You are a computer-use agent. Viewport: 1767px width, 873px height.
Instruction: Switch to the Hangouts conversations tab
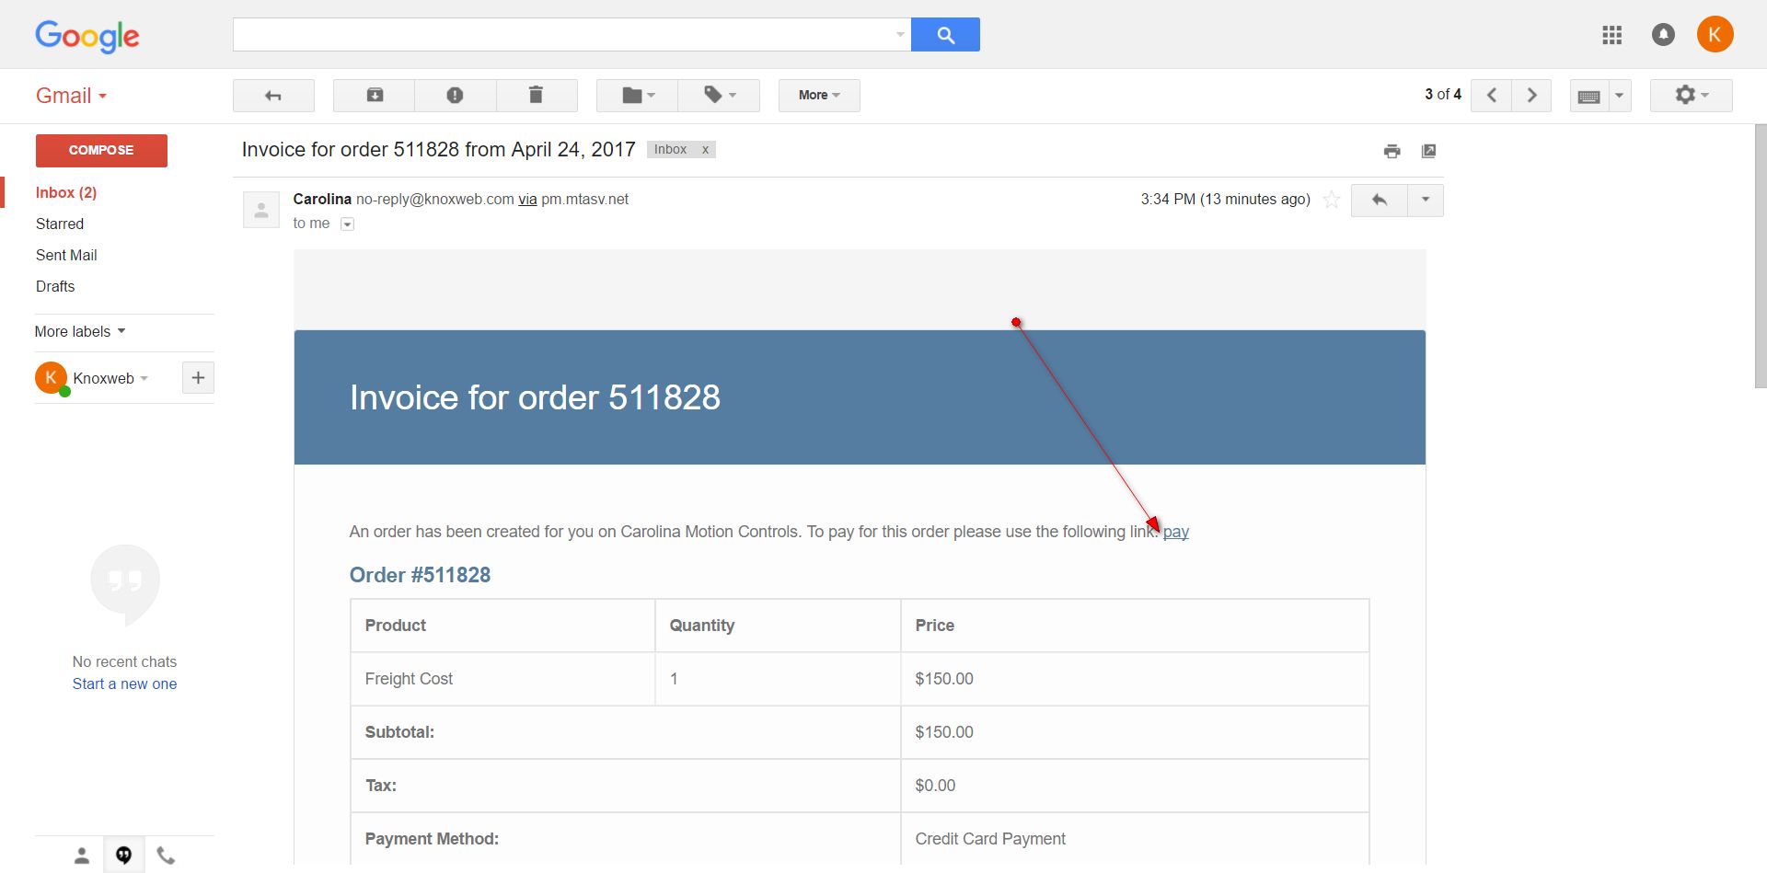[123, 856]
